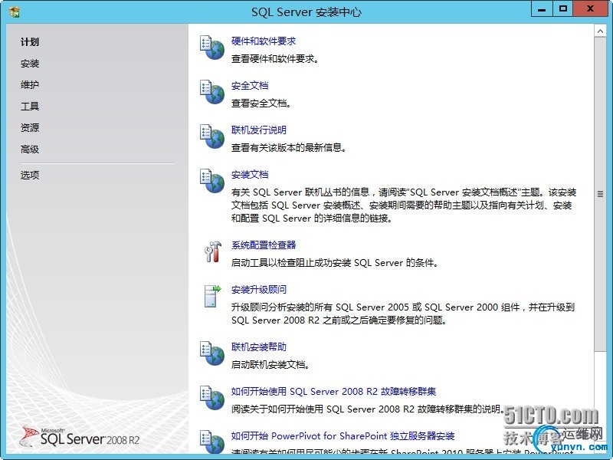Image resolution: width=613 pixels, height=460 pixels.
Task: Open the 安装文档 link
Action: point(250,175)
